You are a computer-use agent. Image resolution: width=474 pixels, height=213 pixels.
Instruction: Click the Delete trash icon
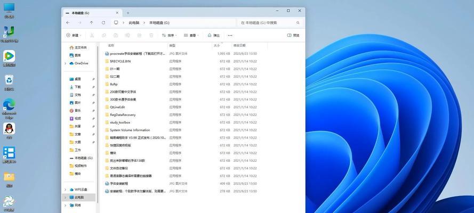pyautogui.click(x=151, y=35)
